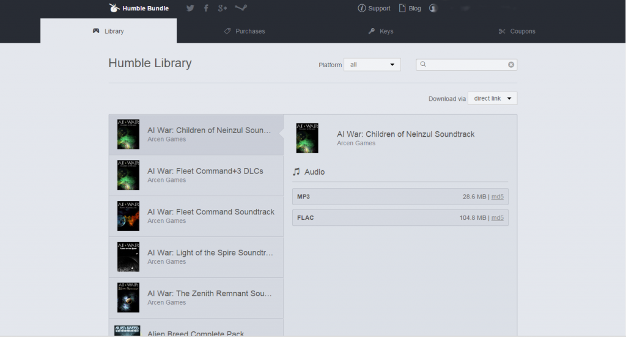The width and height of the screenshot is (626, 337).
Task: Click the Library gamepad icon
Action: coord(96,31)
